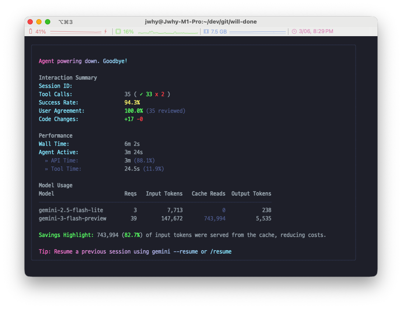The height and width of the screenshot is (309, 402).
Task: Click input tokens value 7,713
Action: tap(175, 210)
